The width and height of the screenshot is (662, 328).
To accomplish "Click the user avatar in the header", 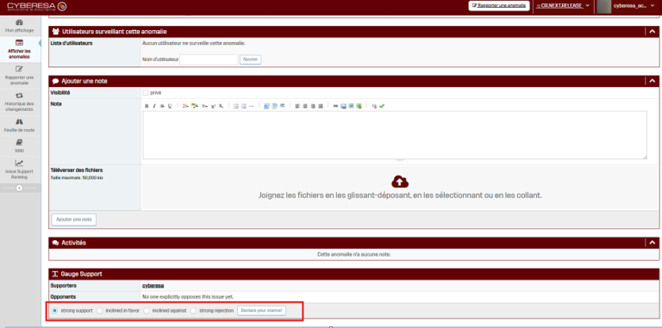I will point(603,6).
